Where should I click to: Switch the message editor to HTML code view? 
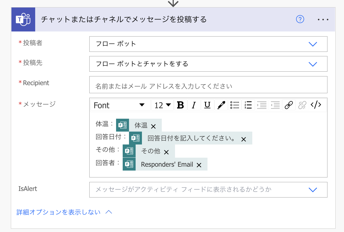[316, 105]
